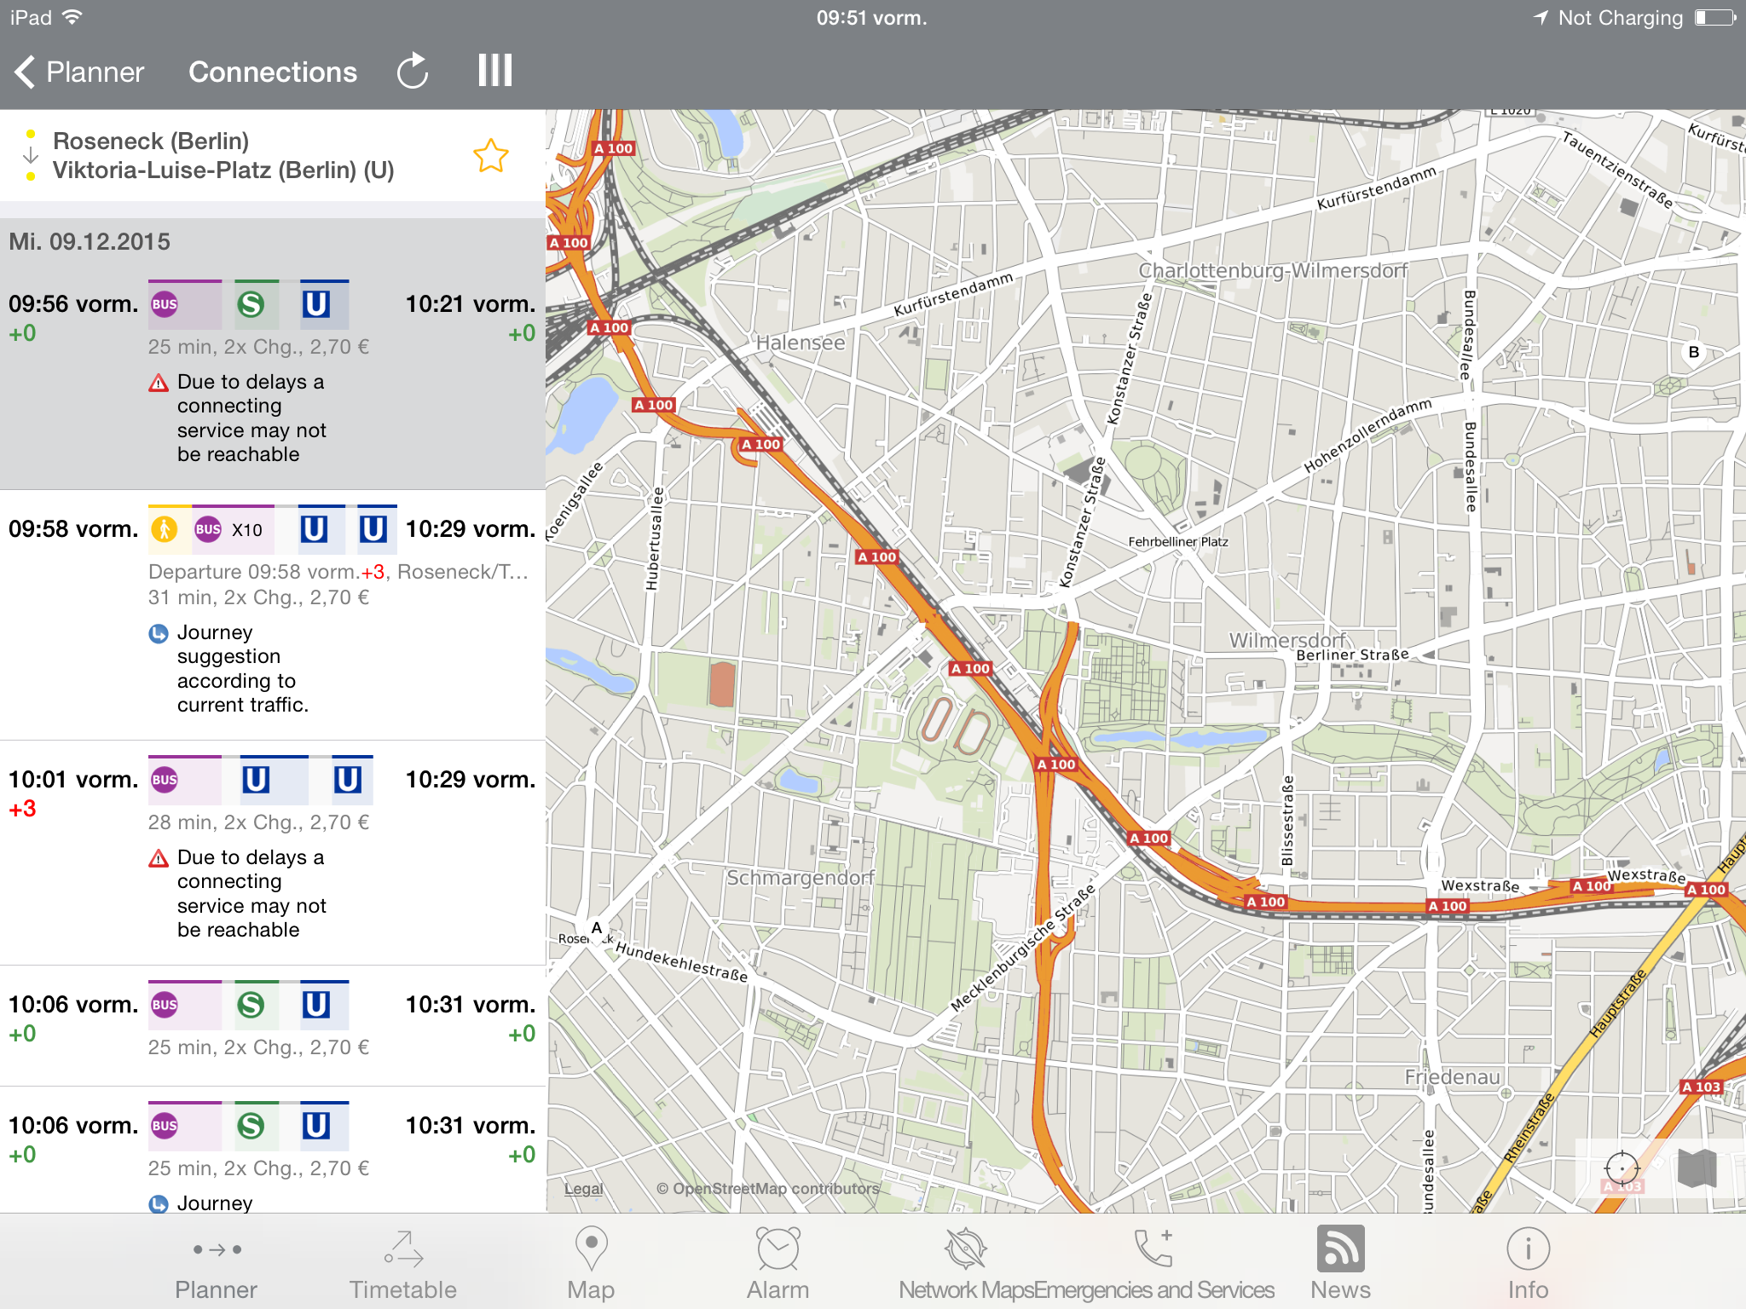
Task: Click '31 min, 2x Chg., 2,70 €' text
Action: coord(258,597)
